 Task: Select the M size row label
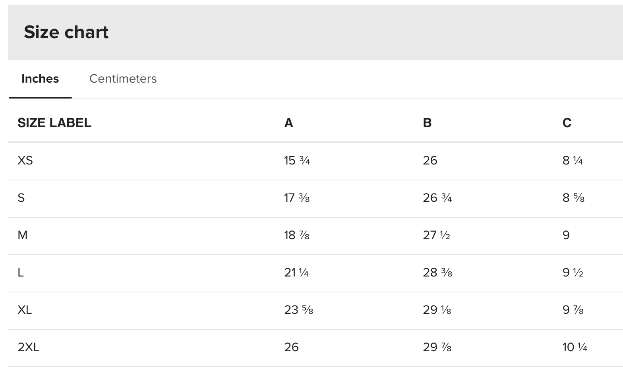pyautogui.click(x=23, y=235)
